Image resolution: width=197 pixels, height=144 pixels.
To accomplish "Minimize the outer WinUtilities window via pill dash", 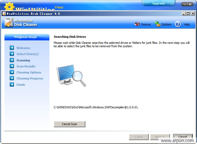I will 185,4.
